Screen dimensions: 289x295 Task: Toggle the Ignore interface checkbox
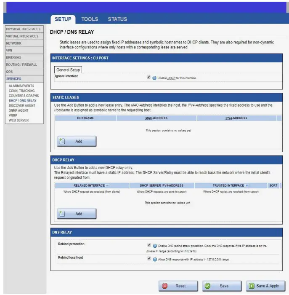(148, 77)
